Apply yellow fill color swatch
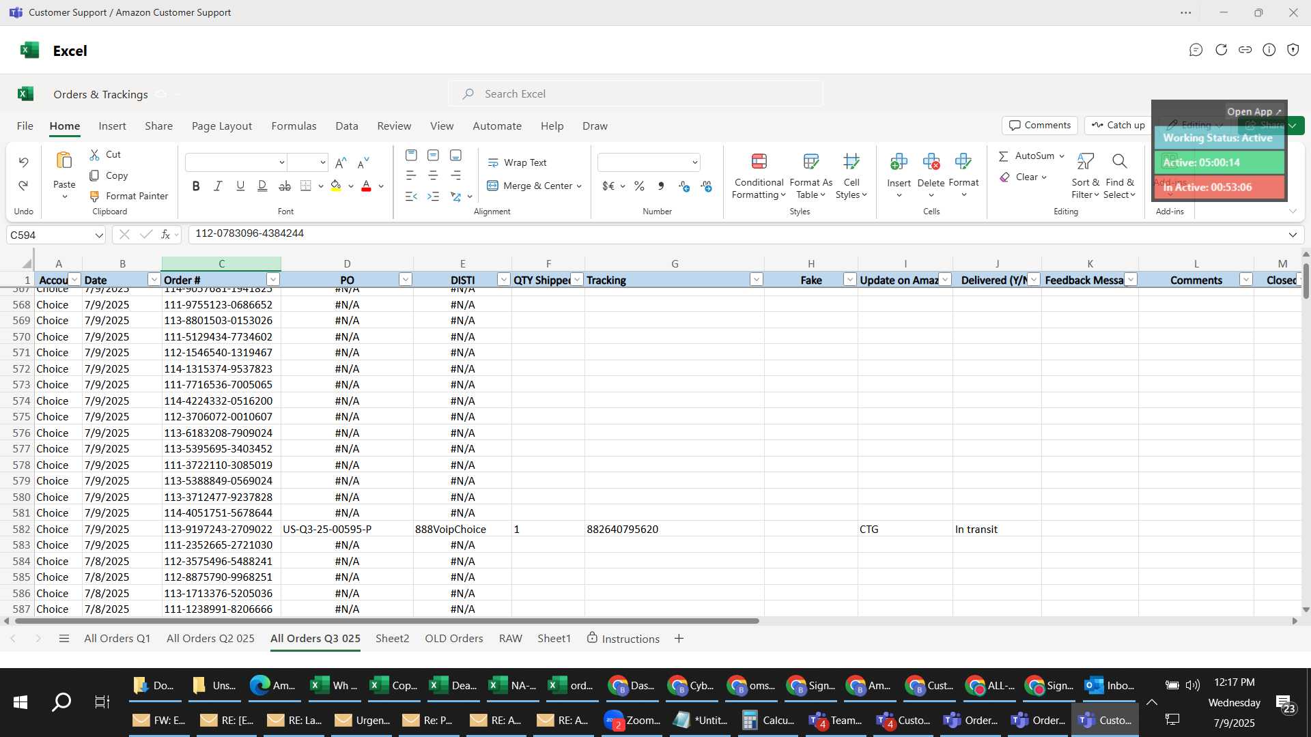1311x737 pixels. (336, 186)
